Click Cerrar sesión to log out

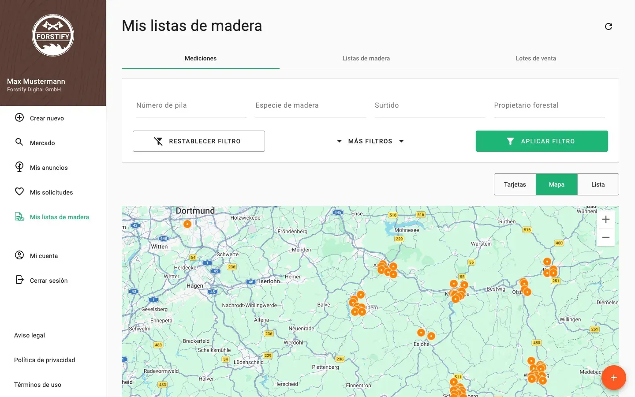tap(53, 280)
